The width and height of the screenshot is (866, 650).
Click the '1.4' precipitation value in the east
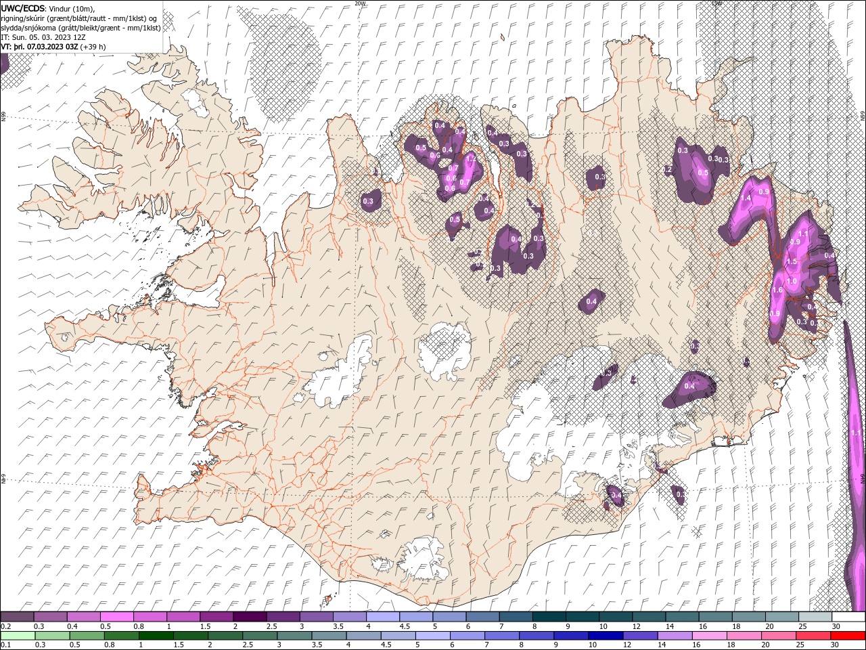pyautogui.click(x=746, y=198)
